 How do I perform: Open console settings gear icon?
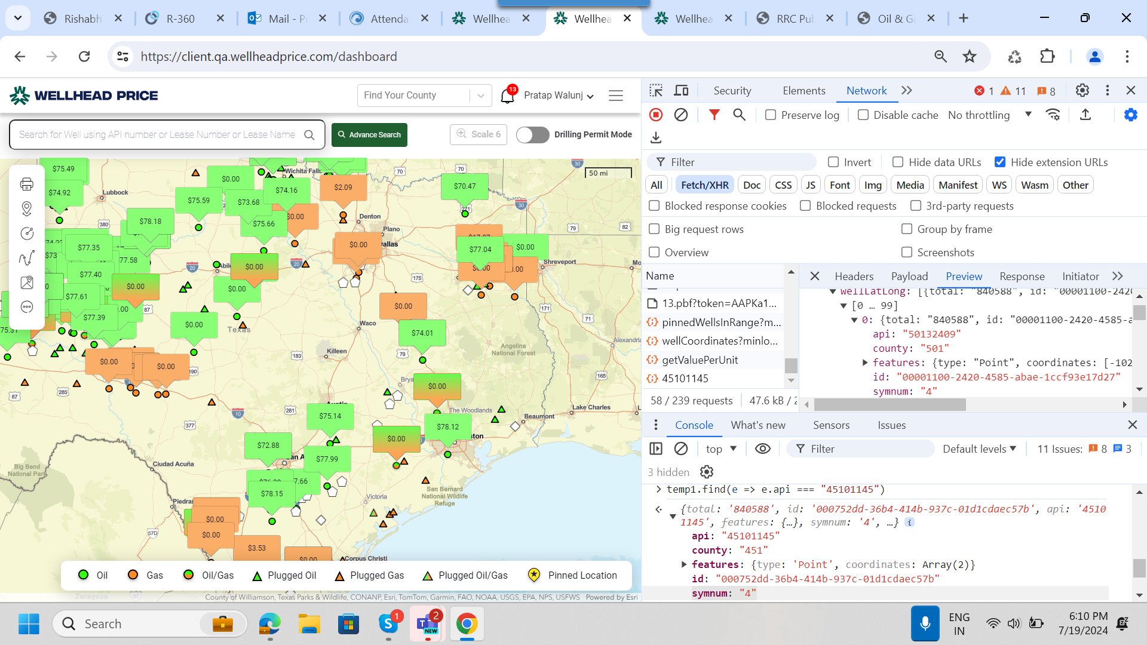707,472
